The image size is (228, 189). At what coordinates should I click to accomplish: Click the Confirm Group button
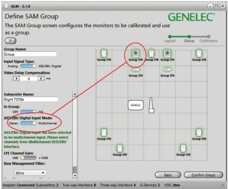[x=203, y=175]
